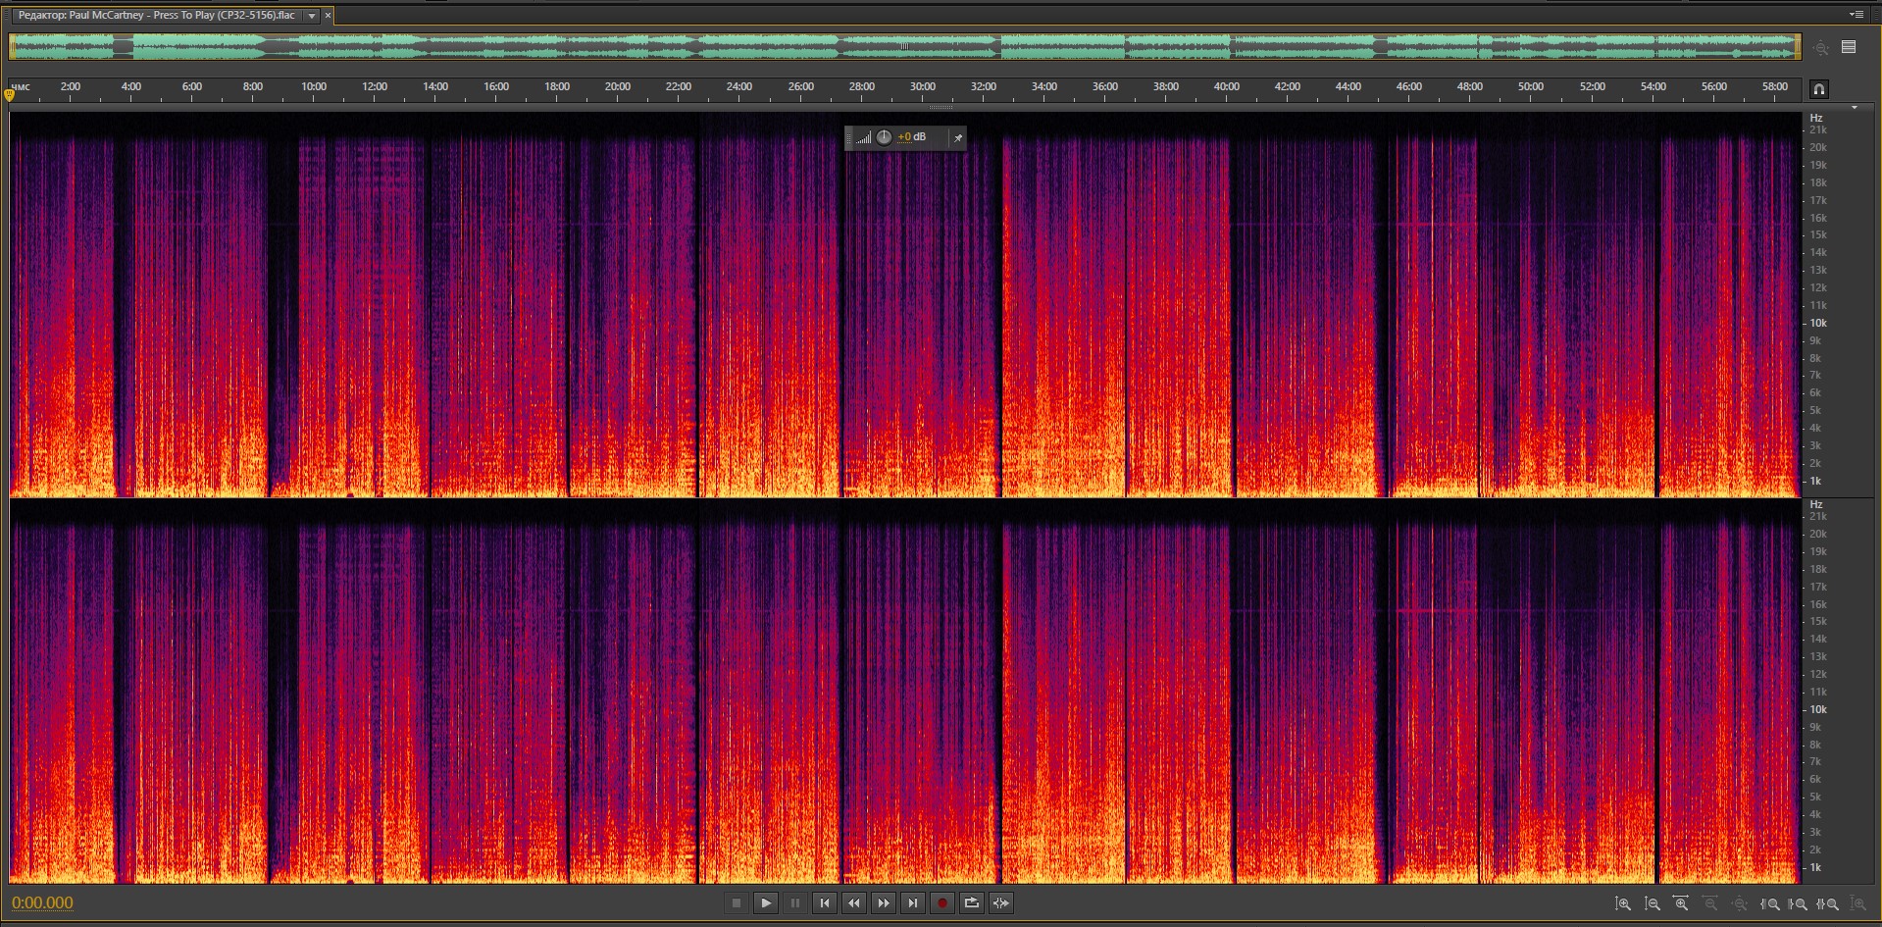Viewport: 1882px width, 927px height.
Task: Toggle the snapping magnet icon
Action: click(x=1818, y=89)
